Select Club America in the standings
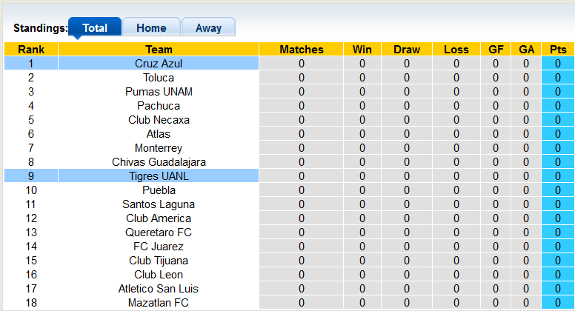Screen dimensions: 575x311 point(159,218)
